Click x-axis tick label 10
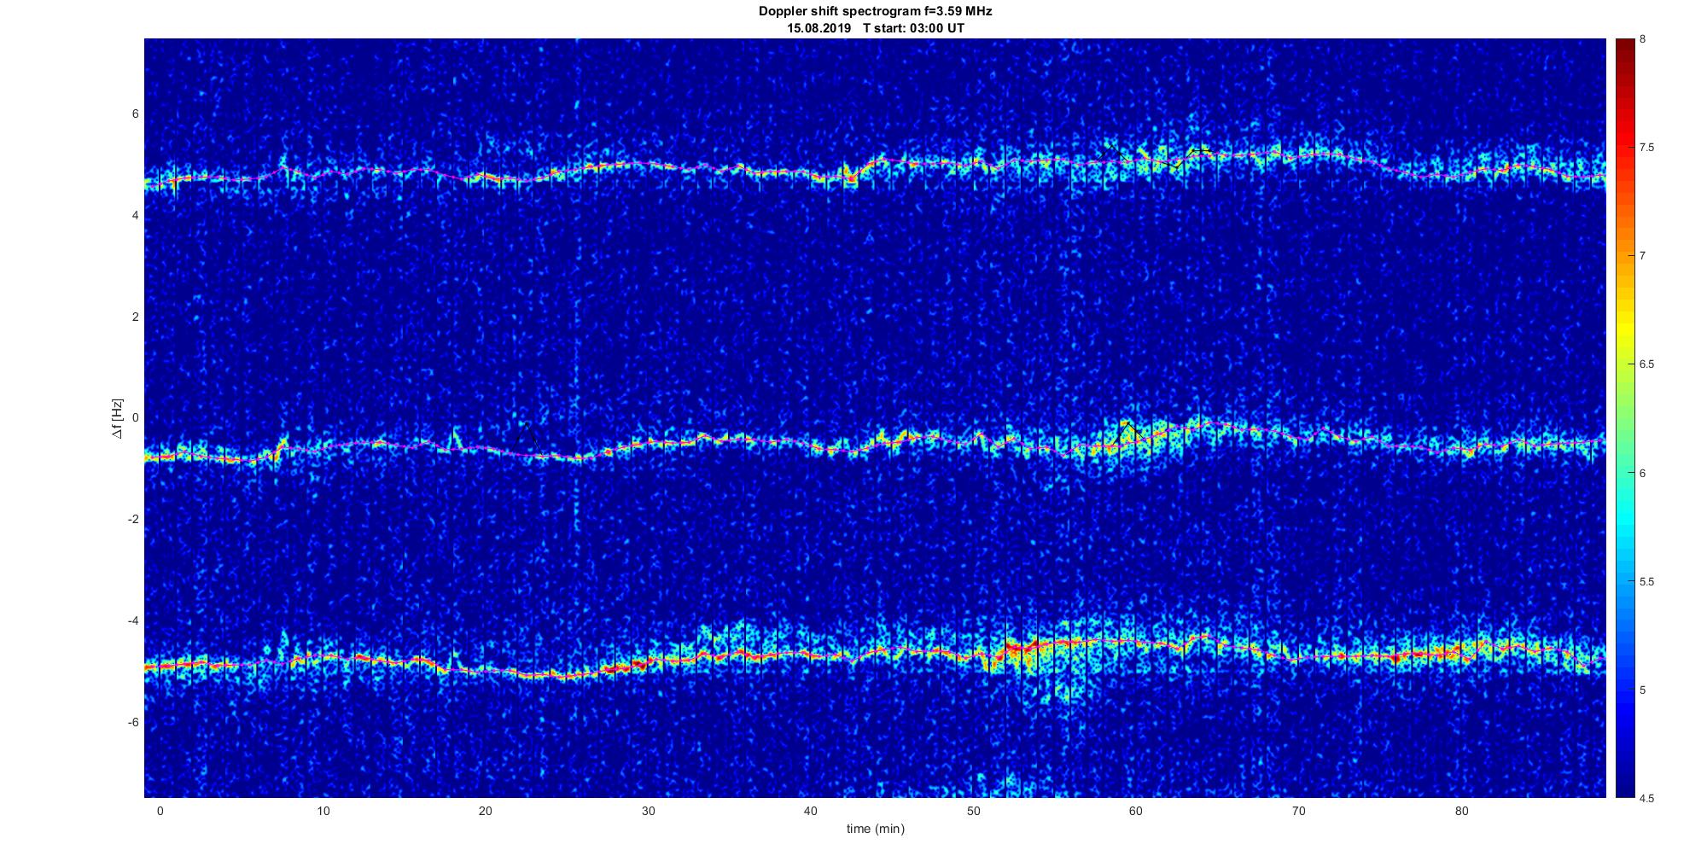The height and width of the screenshot is (856, 1707). pyautogui.click(x=323, y=811)
